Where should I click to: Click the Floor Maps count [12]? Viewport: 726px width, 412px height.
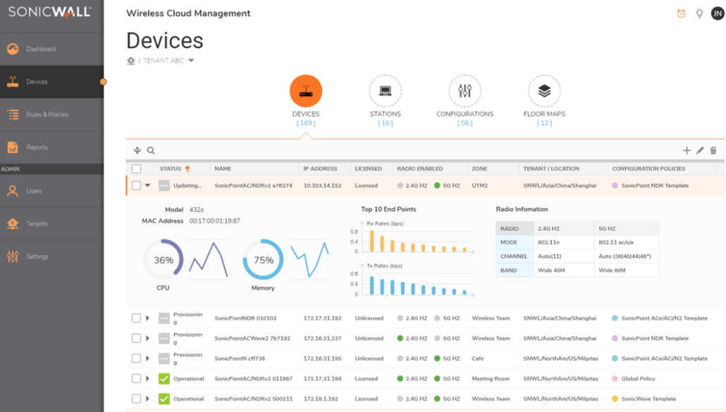[544, 123]
